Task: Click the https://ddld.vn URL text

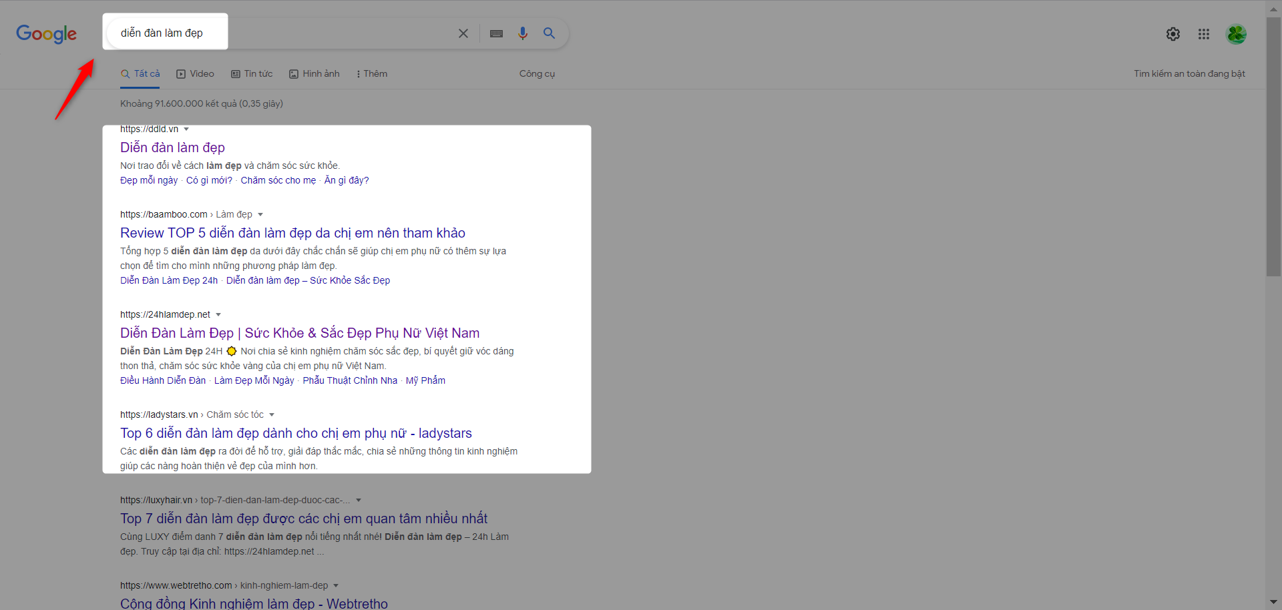Action: tap(149, 129)
